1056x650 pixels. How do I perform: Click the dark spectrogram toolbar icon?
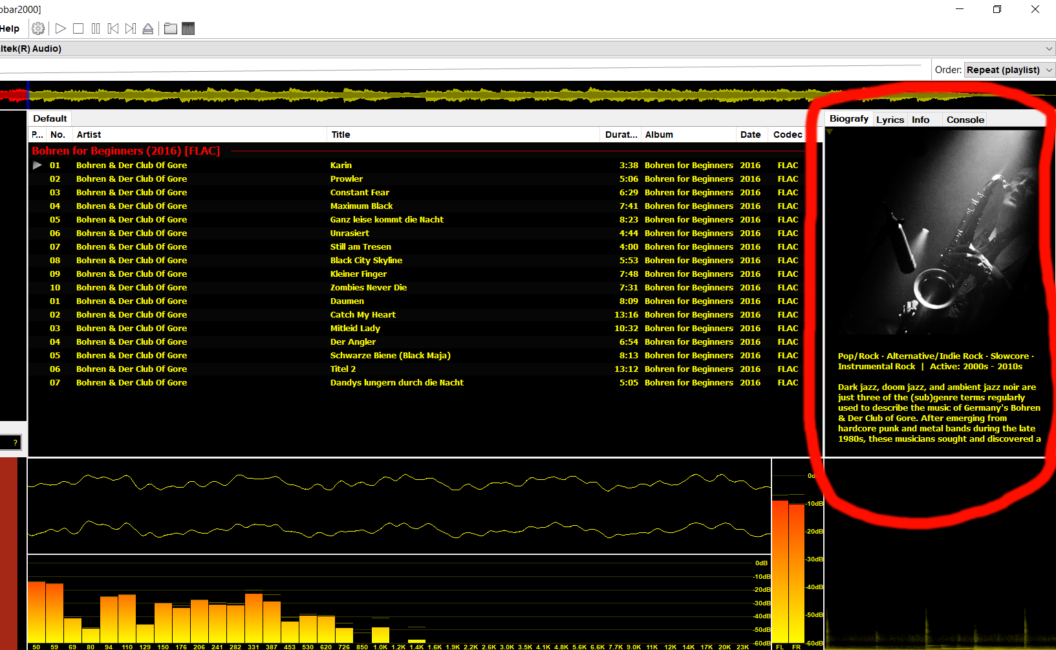pyautogui.click(x=188, y=28)
